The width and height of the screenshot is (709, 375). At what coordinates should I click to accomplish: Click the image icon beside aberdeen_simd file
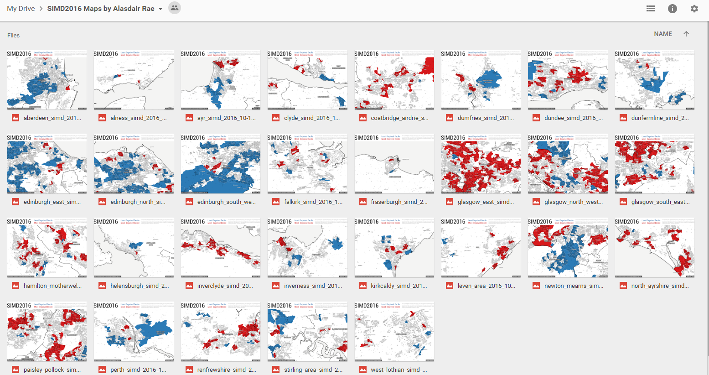[15, 117]
